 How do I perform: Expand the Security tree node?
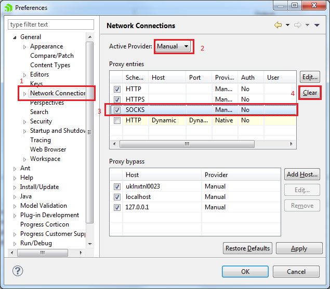coord(24,122)
